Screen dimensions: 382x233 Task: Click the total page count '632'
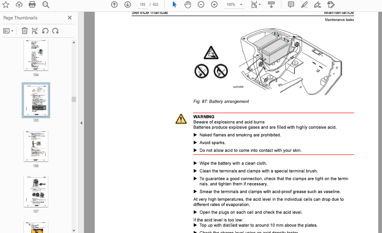[x=156, y=5]
